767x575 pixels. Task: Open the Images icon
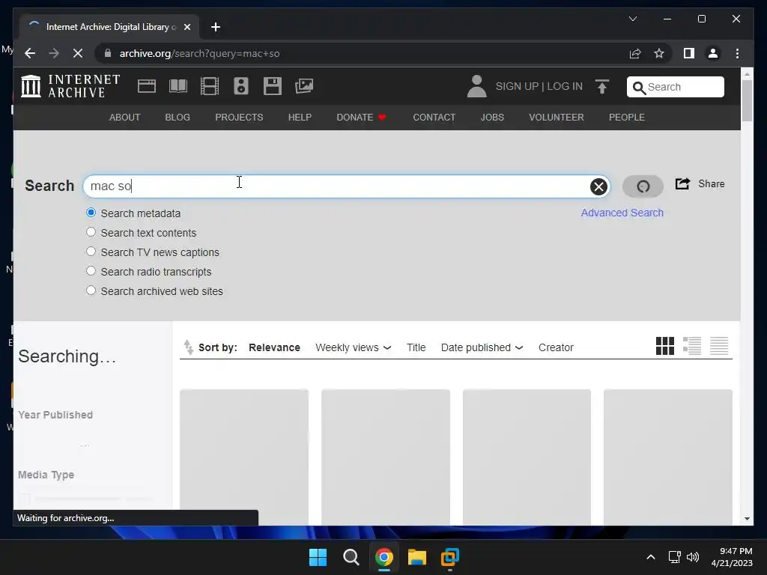pos(304,86)
